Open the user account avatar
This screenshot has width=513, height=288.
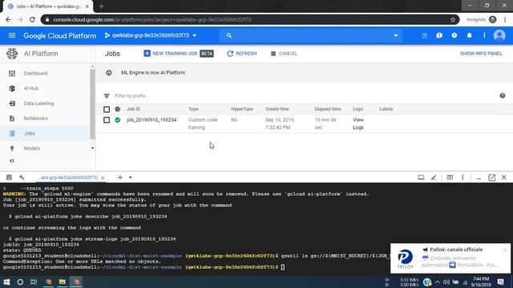499,35
